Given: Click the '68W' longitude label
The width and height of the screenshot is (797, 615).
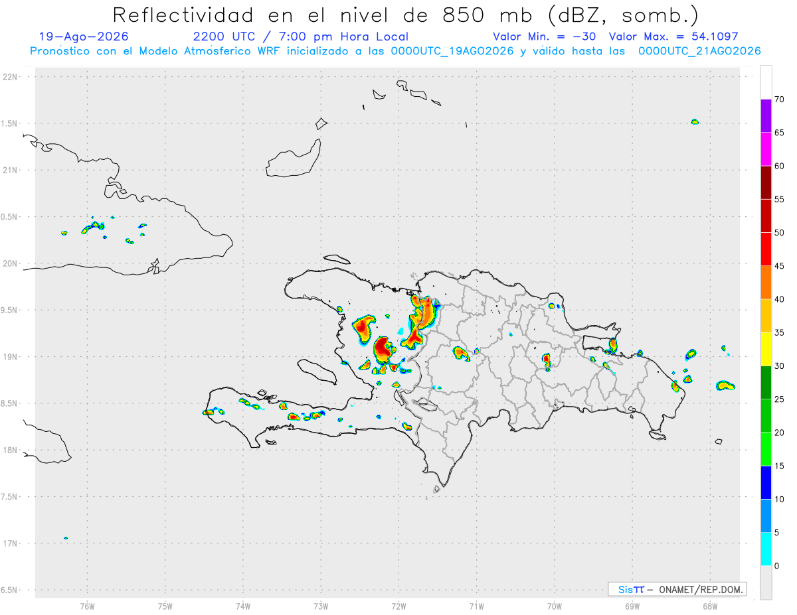Looking at the screenshot, I should (710, 606).
